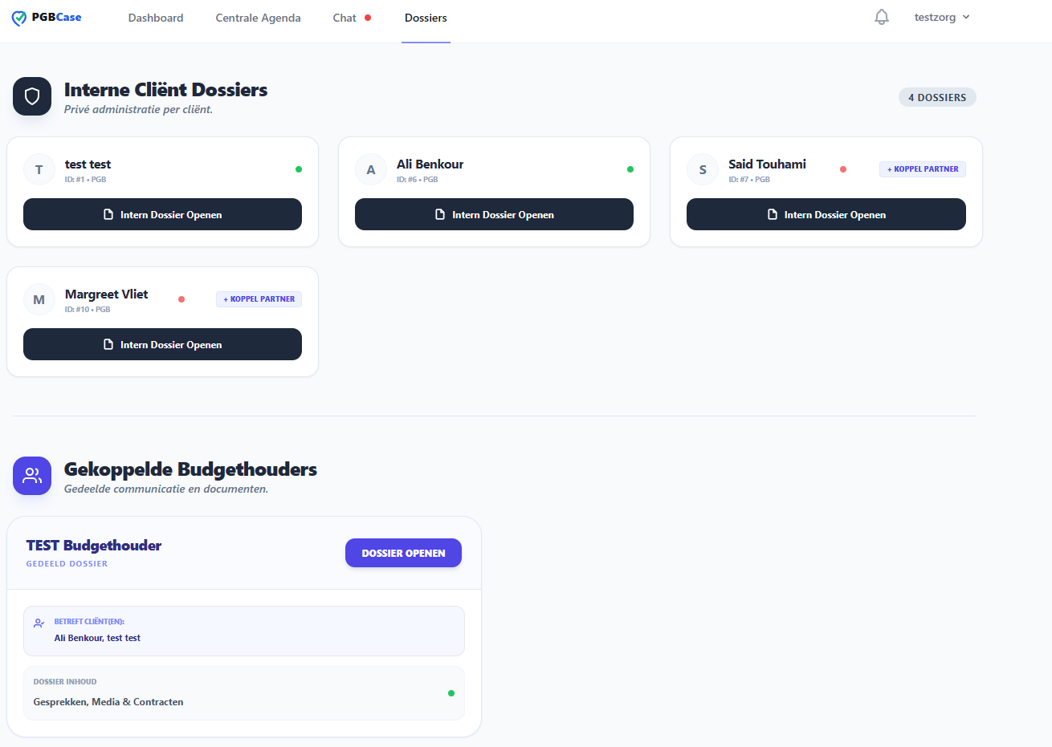Click the 'T' avatar of test test
Viewport: 1052px width, 747px height.
(x=39, y=170)
